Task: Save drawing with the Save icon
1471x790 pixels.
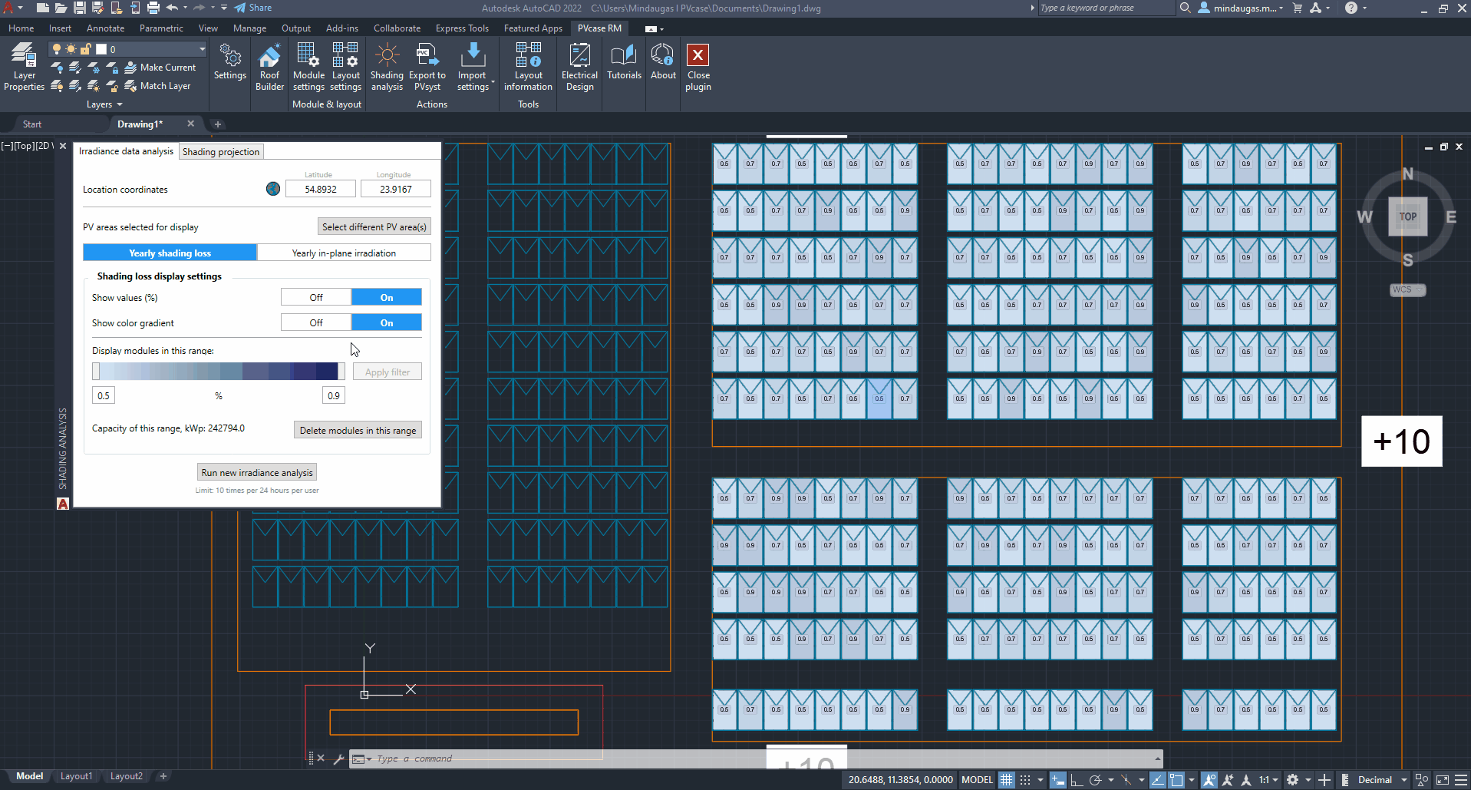Action: coord(79,8)
